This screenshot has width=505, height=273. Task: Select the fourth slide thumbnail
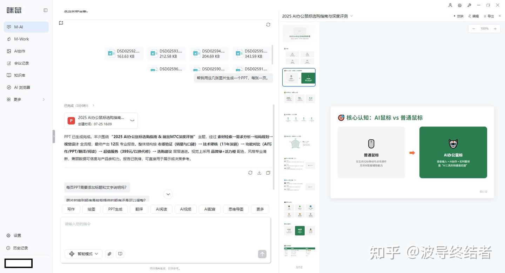[299, 99]
